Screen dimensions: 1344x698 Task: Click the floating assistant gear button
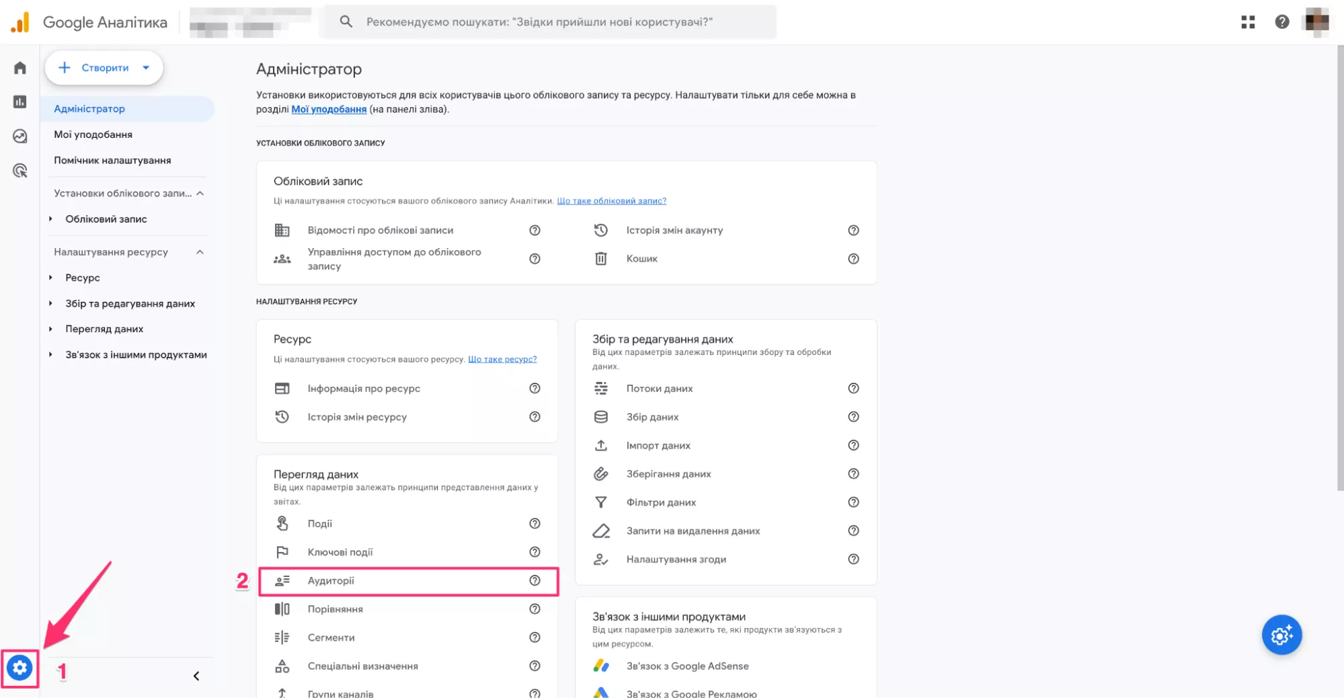click(x=1281, y=635)
